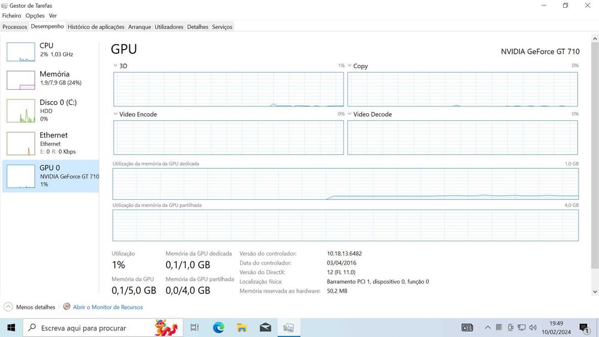Click the Menos detalhes collapse arrow
The width and height of the screenshot is (599, 337).
click(8, 307)
